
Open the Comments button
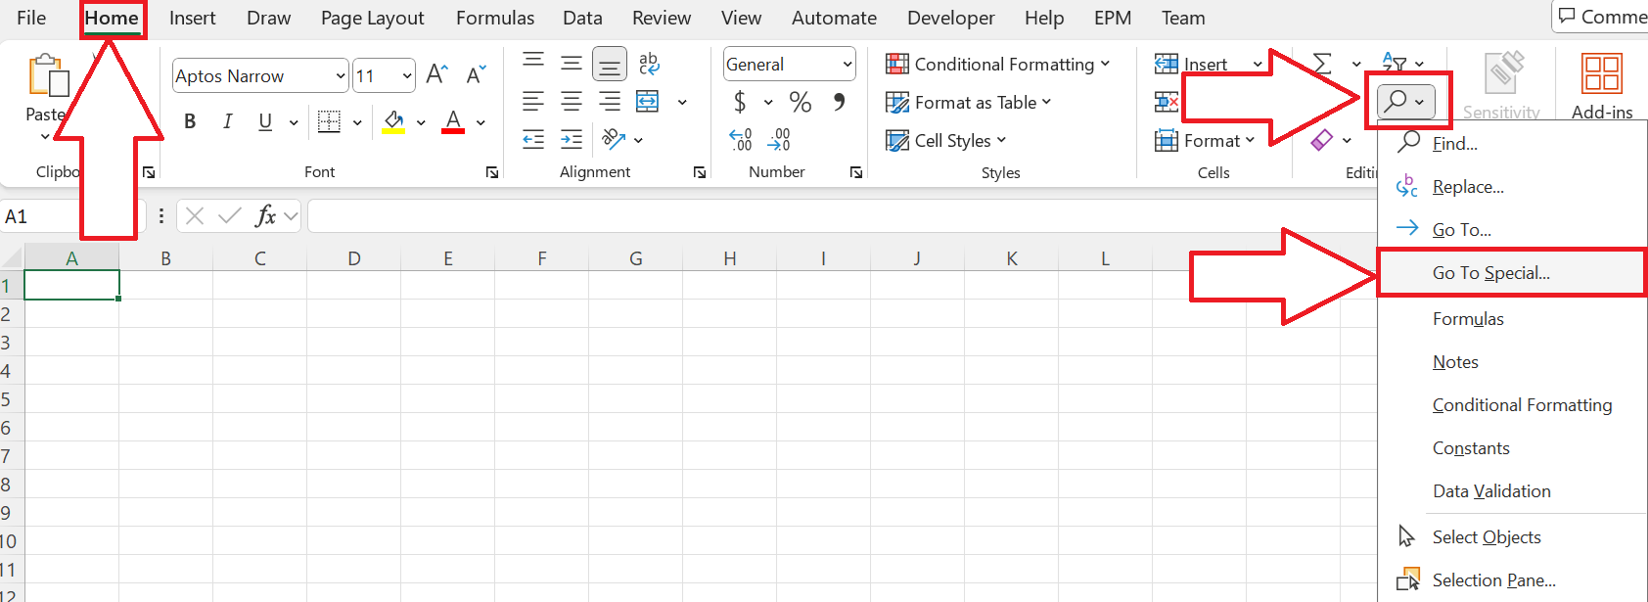pos(1601,17)
